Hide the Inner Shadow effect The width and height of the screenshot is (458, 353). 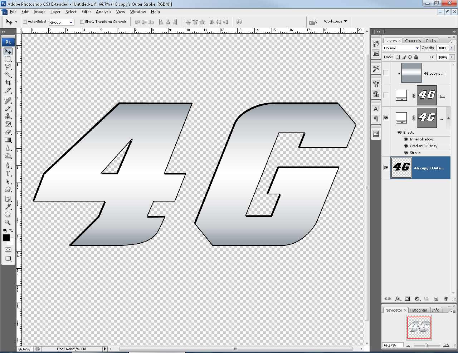pyautogui.click(x=406, y=139)
